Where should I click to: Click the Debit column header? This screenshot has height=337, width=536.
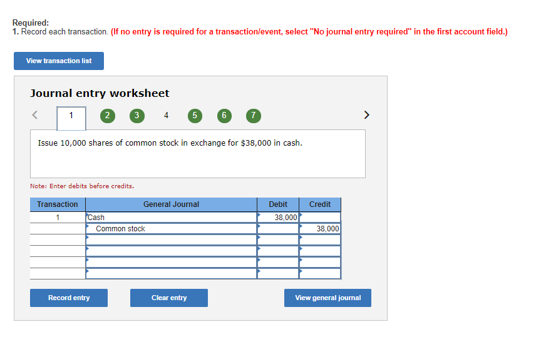click(x=278, y=204)
